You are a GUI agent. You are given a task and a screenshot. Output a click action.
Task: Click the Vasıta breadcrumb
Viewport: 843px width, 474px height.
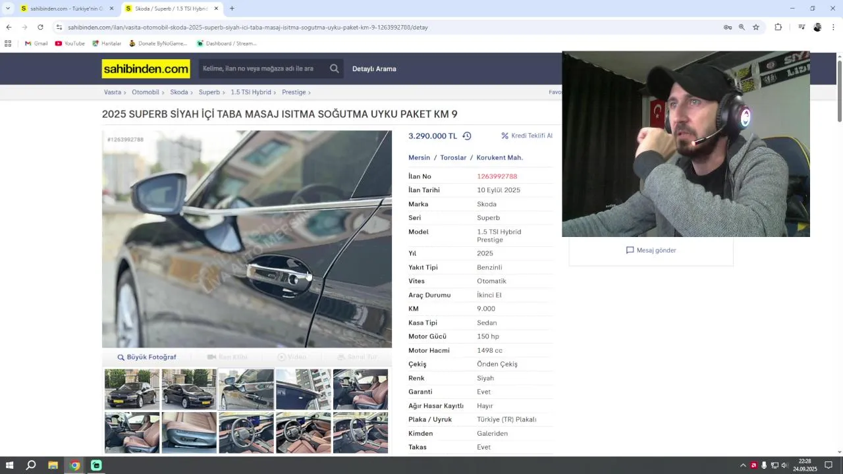coord(113,92)
